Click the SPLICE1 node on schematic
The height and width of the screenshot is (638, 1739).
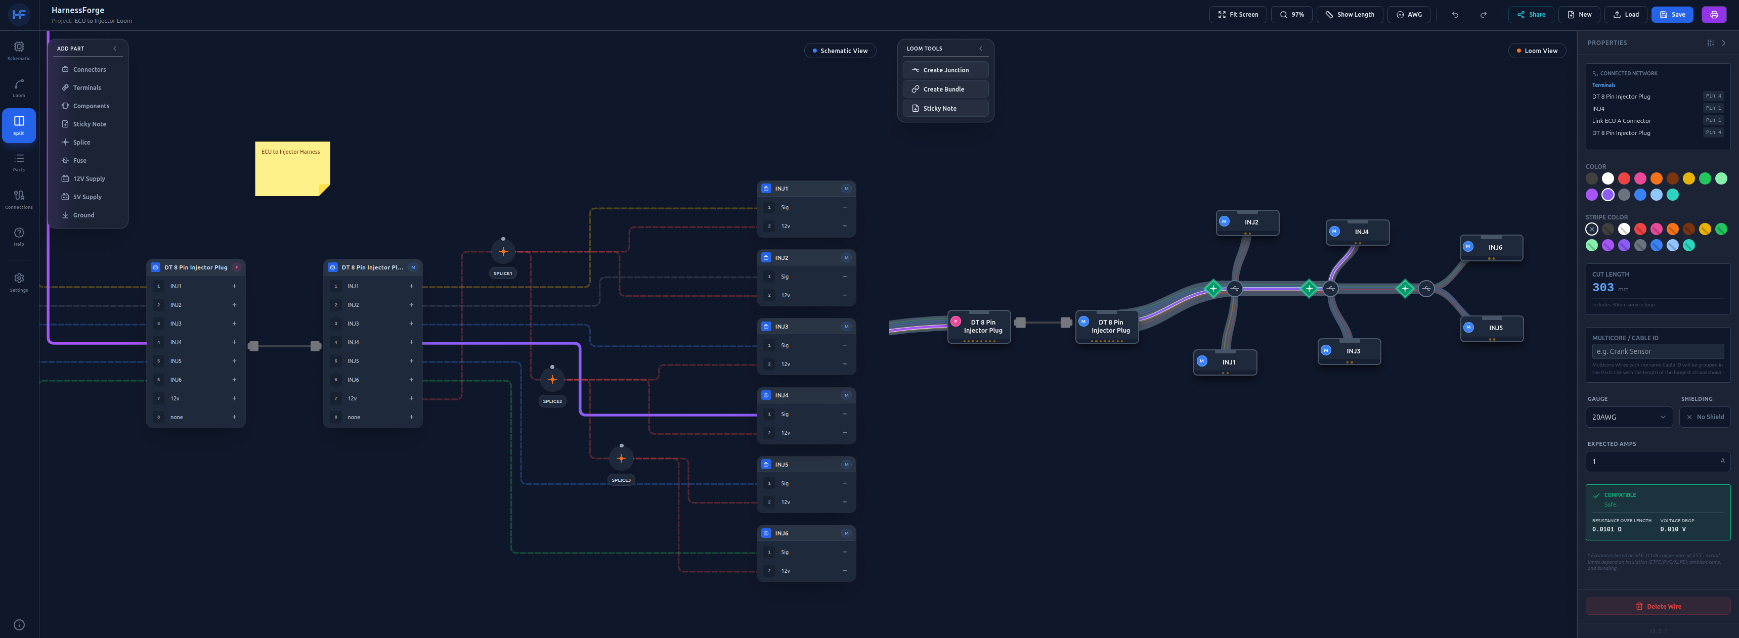tap(503, 252)
